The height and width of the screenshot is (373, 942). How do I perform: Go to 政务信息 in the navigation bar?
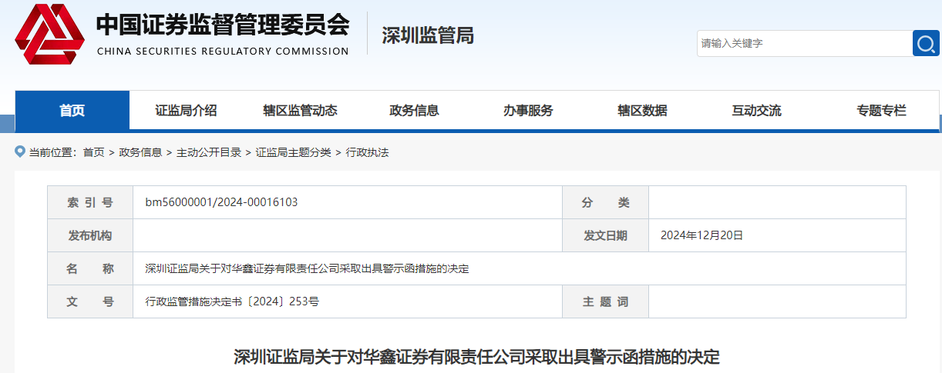pyautogui.click(x=414, y=111)
